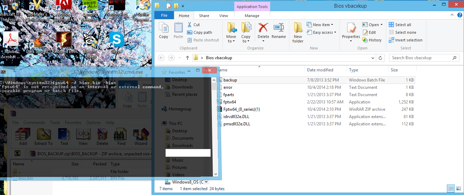
Task: Click the Add icon in WinRAR toolbar
Action: click(x=23, y=136)
